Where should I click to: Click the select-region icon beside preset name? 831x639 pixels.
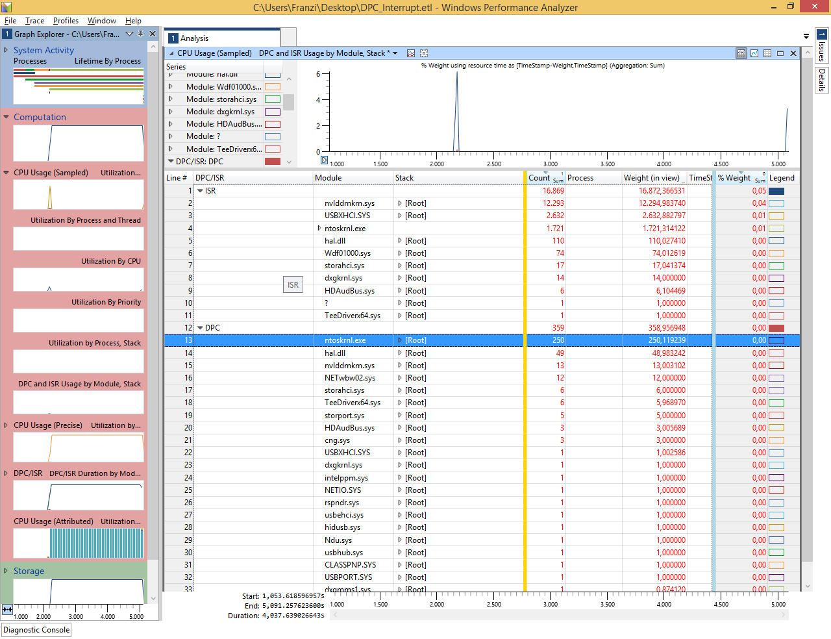(x=424, y=53)
